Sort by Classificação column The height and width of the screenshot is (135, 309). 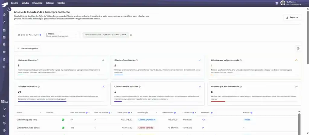[x=156, y=112]
